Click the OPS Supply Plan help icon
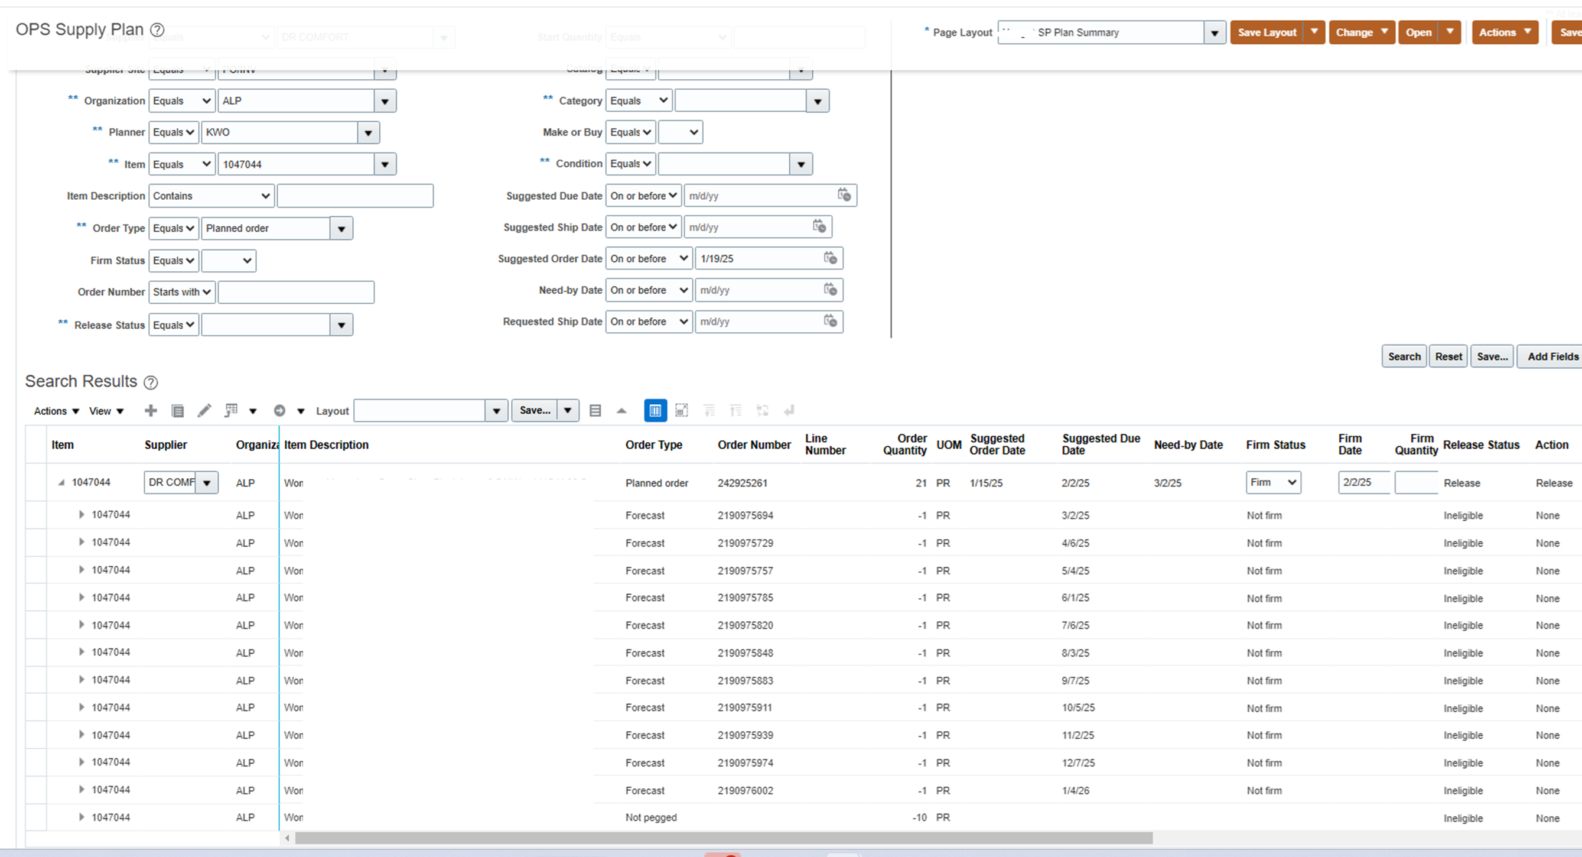Screen dimensions: 1582x857 157,30
